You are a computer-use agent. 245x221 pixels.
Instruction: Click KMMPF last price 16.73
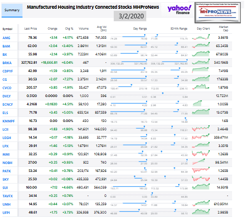(x=33, y=121)
